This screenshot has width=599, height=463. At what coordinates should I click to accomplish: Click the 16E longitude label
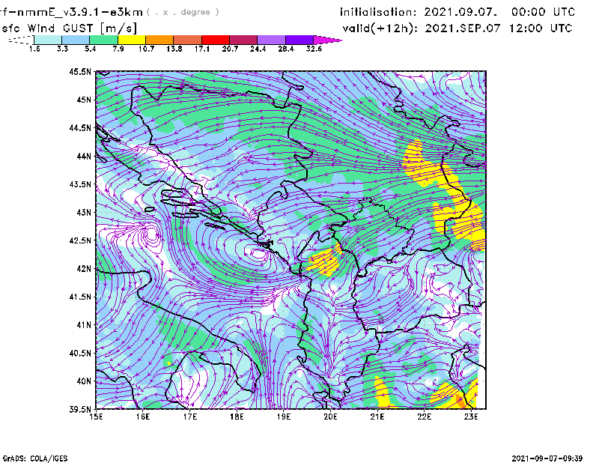pos(143,417)
